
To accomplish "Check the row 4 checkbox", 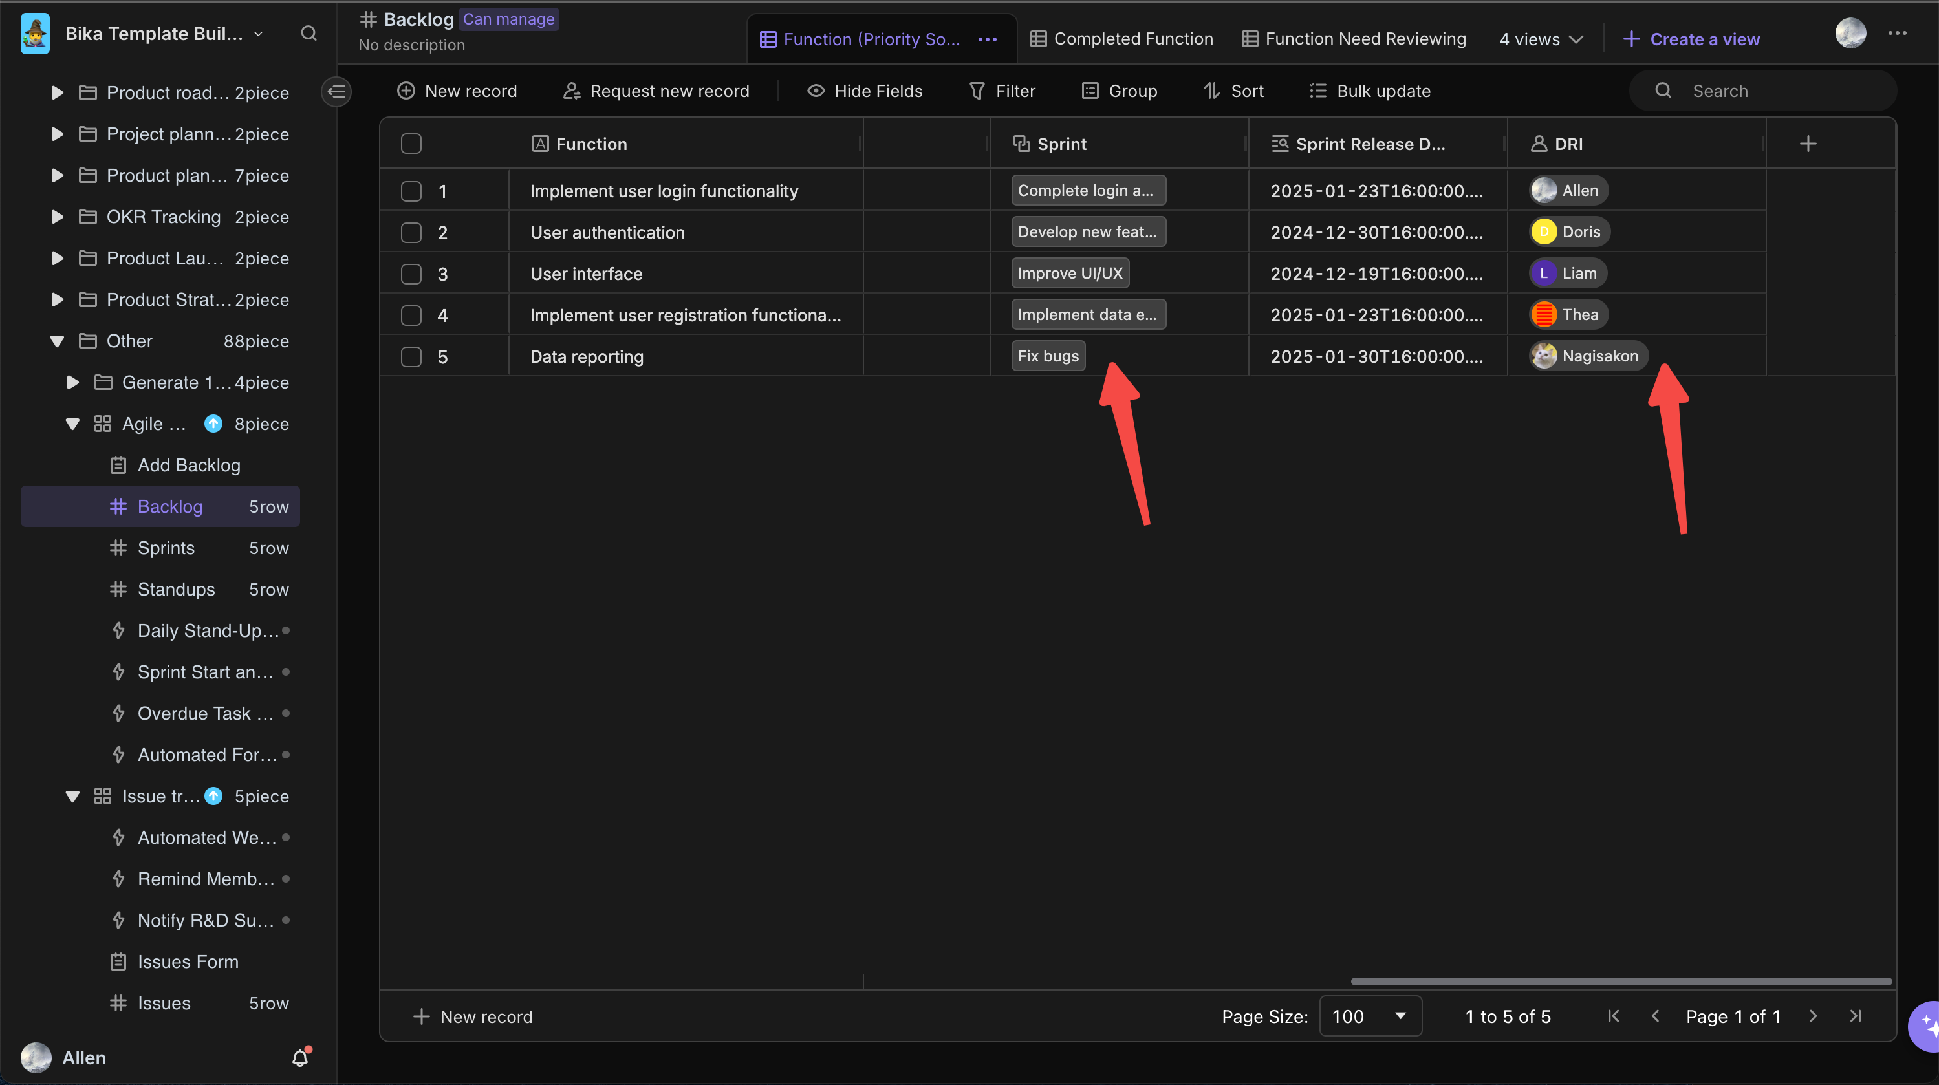I will coord(411,316).
